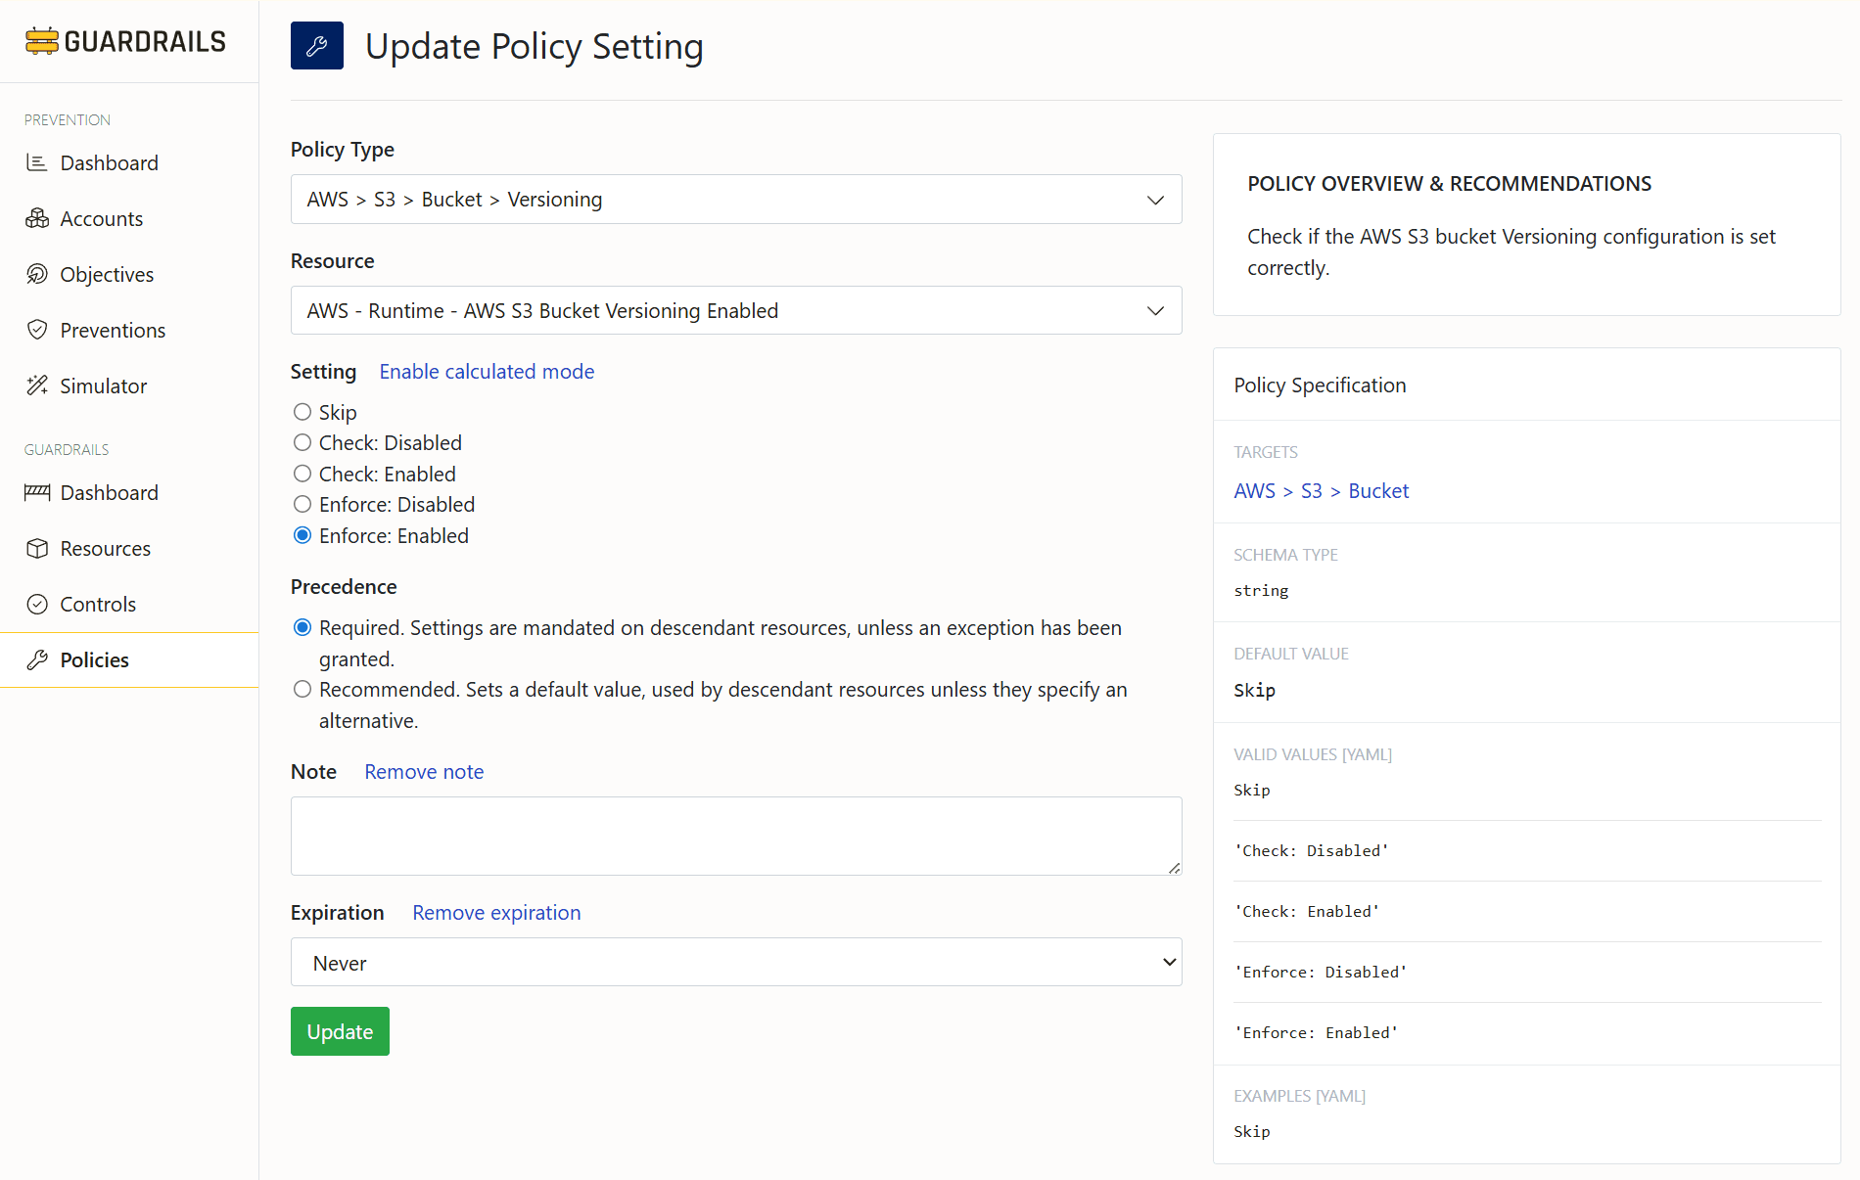
Task: Select the Objectives sidebar icon
Action: coord(37,274)
